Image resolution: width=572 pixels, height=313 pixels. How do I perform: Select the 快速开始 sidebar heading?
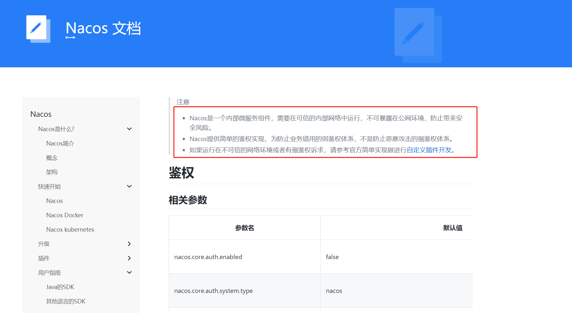coord(49,186)
